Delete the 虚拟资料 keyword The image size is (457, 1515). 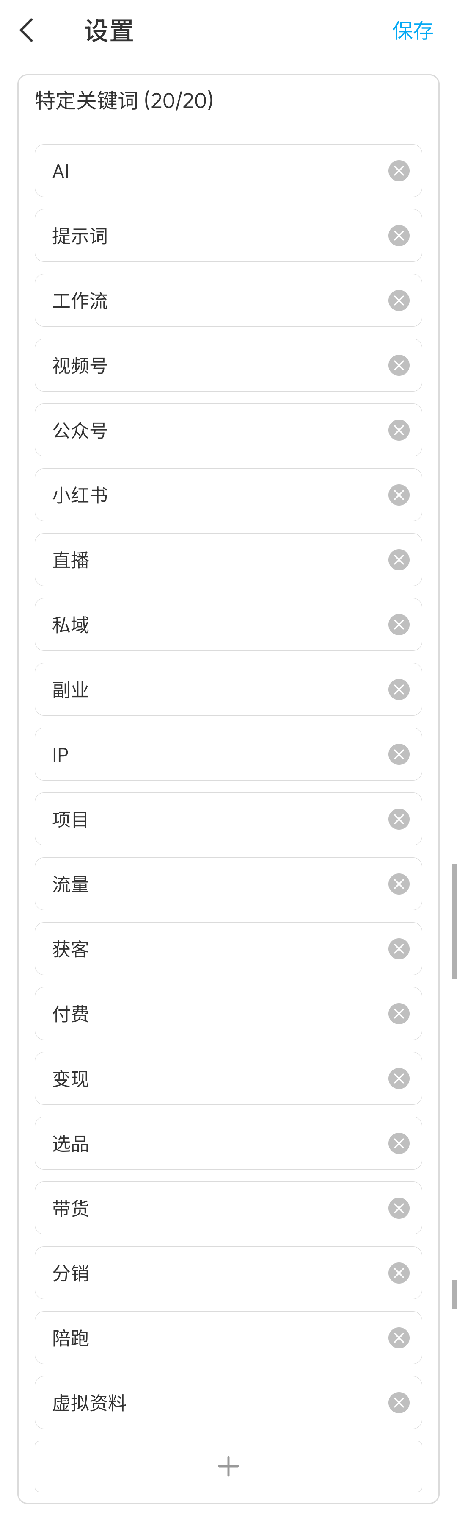tap(399, 1403)
